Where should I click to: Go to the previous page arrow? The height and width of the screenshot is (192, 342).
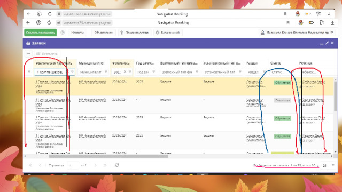pos(40,165)
